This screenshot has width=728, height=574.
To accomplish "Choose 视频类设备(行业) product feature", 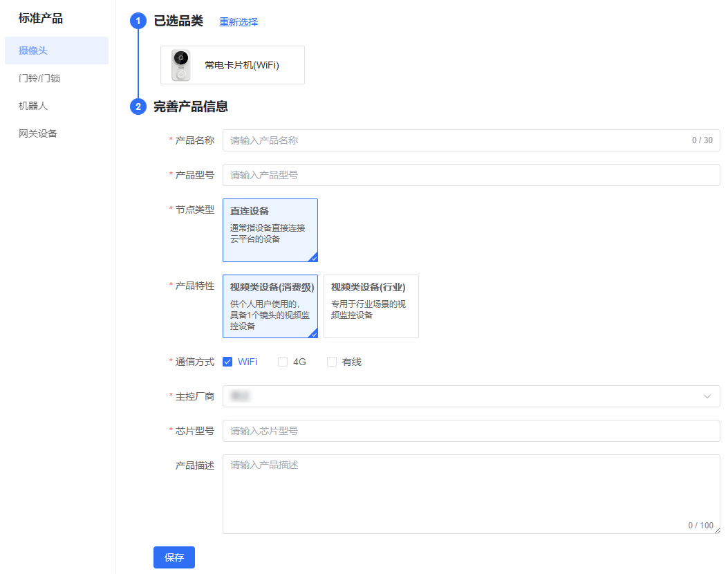I will [x=371, y=306].
